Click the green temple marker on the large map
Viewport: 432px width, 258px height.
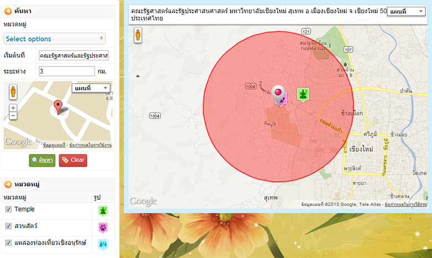point(303,95)
